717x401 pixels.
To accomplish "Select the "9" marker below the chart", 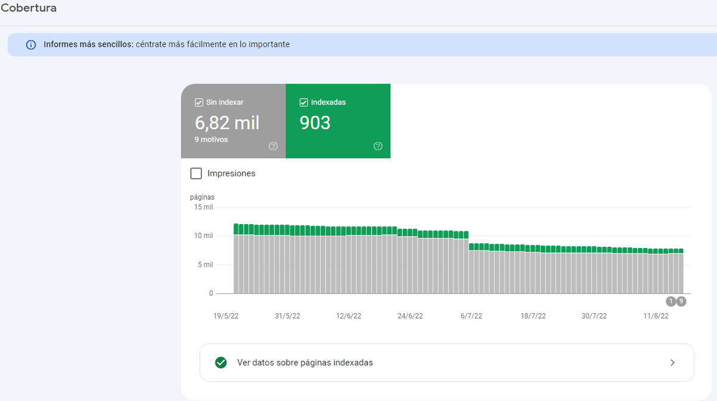I will [681, 302].
